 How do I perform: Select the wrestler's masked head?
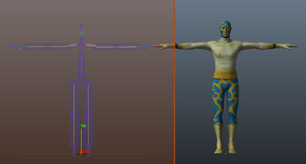tap(225, 29)
